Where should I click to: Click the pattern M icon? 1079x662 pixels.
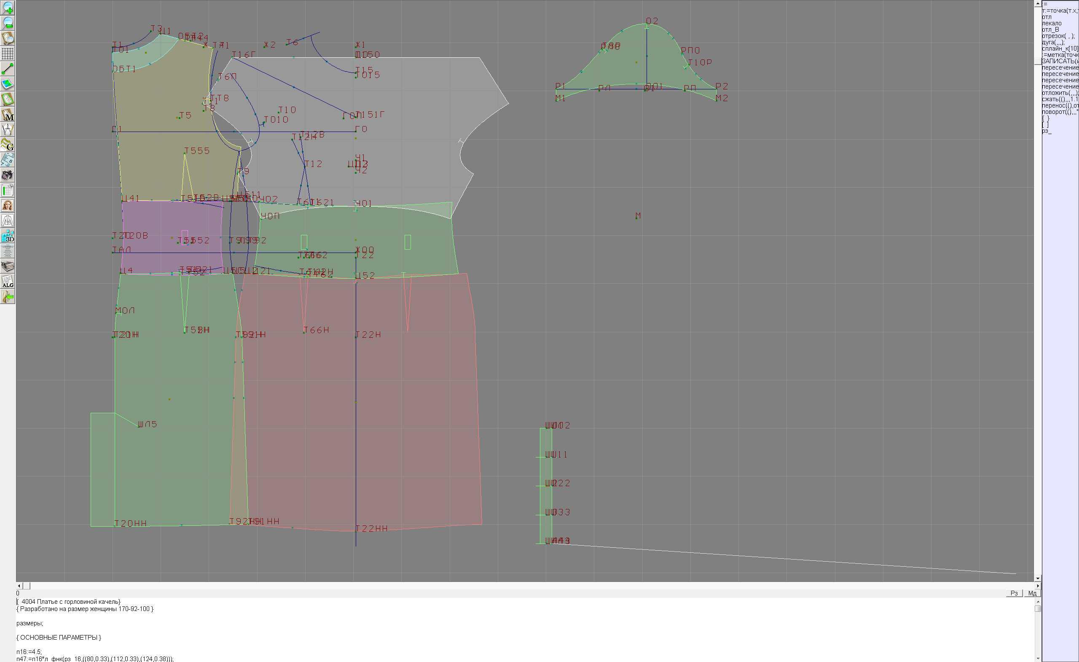point(8,114)
